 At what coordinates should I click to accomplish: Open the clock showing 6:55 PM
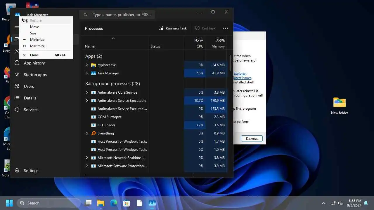tap(355, 203)
